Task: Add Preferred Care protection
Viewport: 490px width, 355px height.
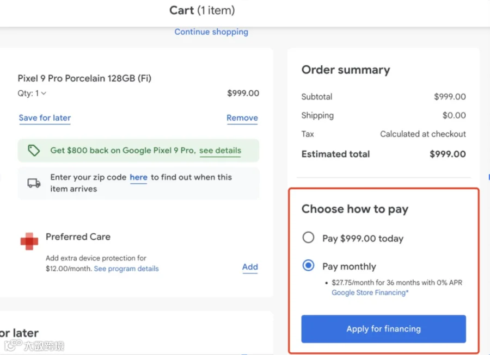Action: point(250,267)
